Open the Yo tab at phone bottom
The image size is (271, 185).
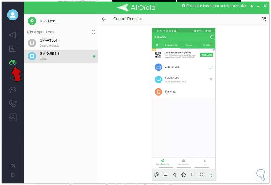coord(205,162)
